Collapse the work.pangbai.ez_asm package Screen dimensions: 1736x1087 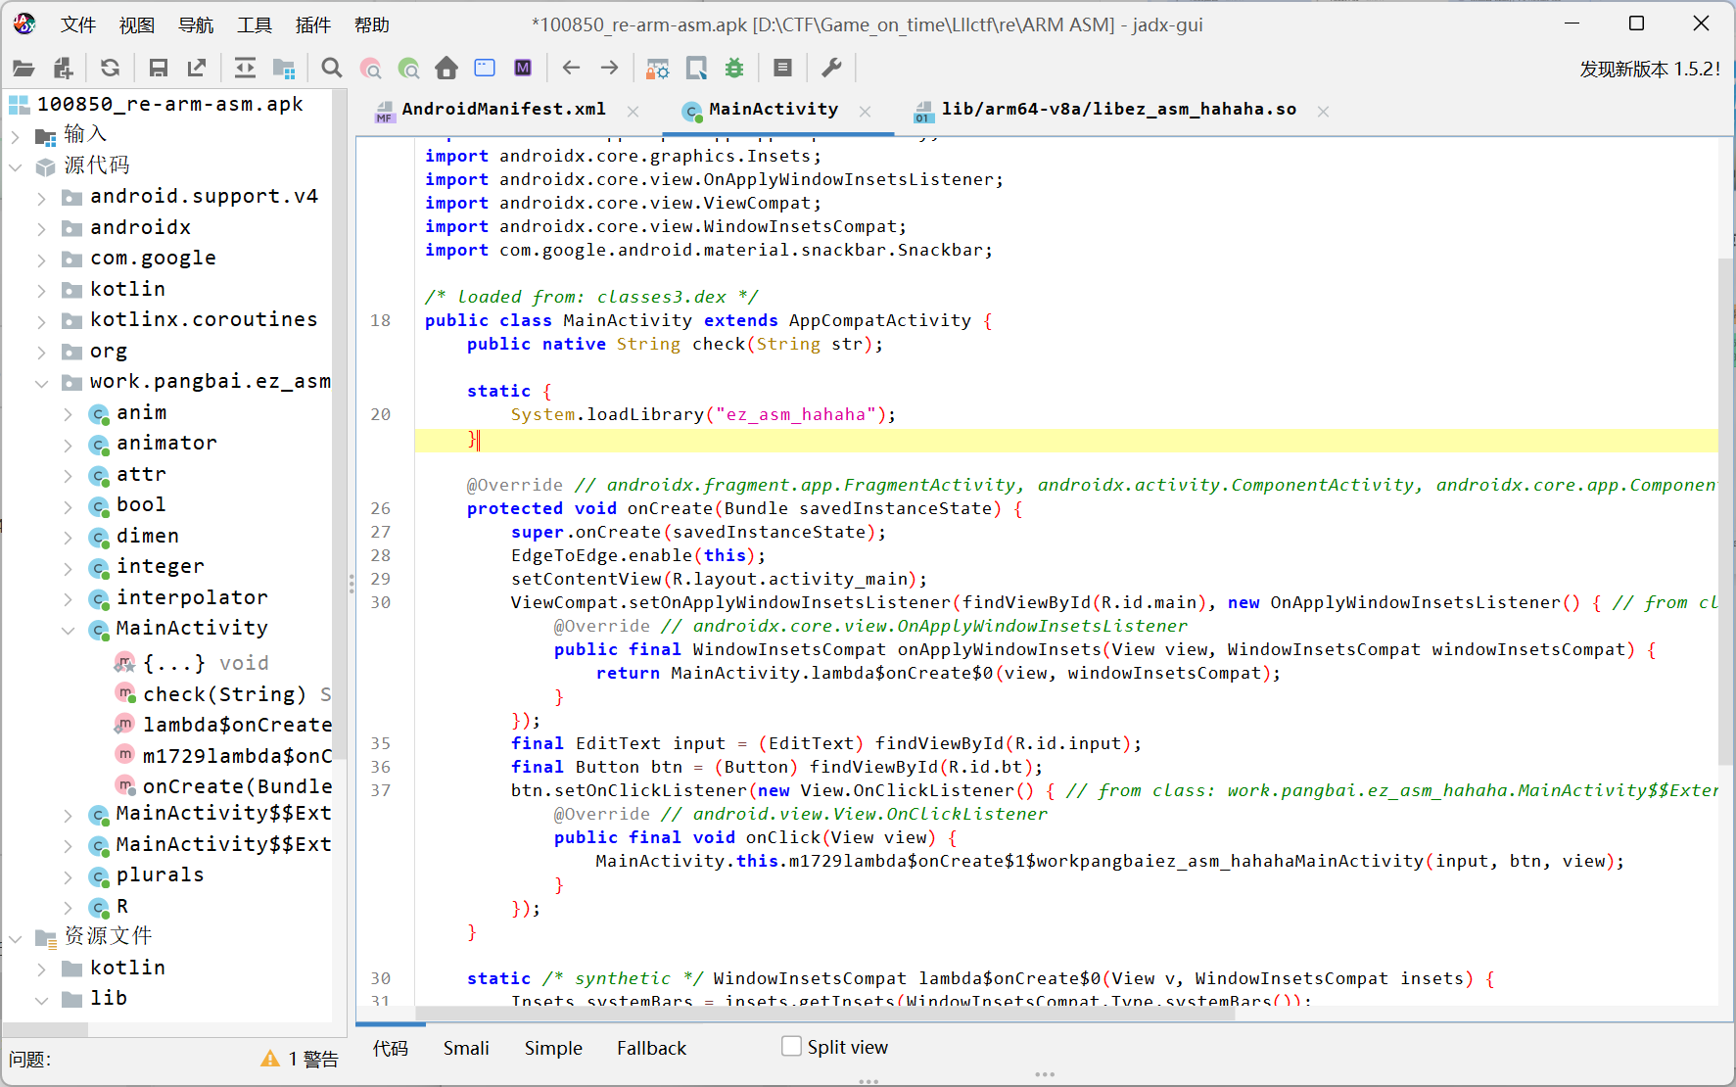(41, 383)
